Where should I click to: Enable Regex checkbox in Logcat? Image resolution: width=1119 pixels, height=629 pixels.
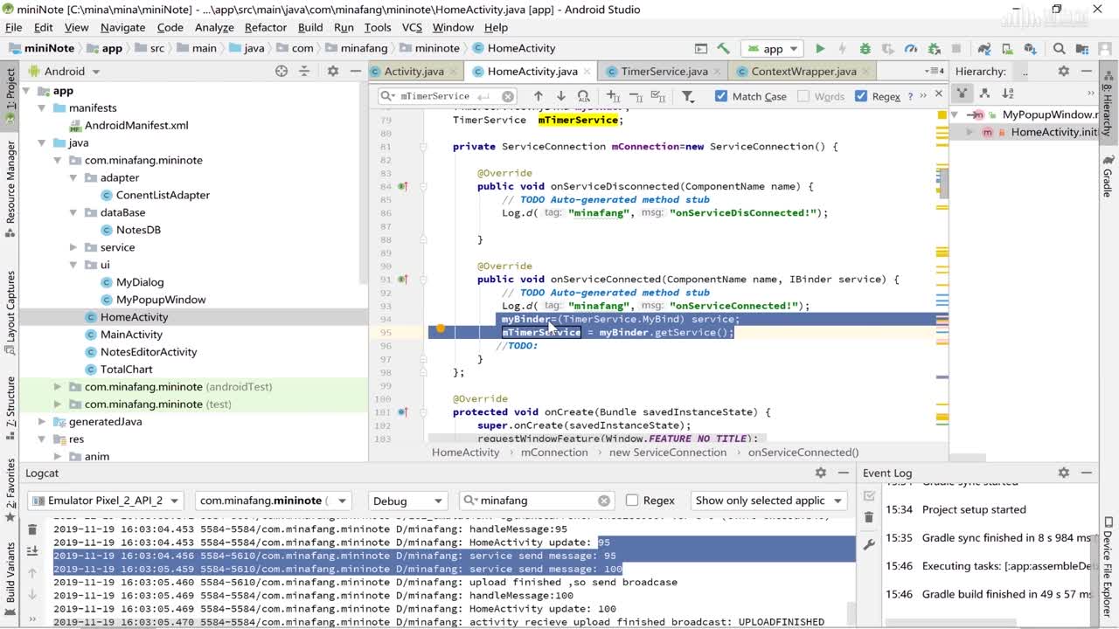[632, 501]
